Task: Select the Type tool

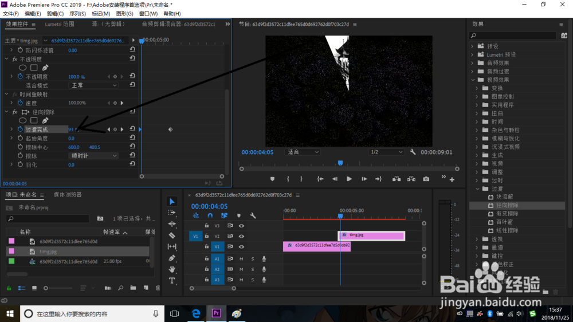Action: pyautogui.click(x=172, y=281)
